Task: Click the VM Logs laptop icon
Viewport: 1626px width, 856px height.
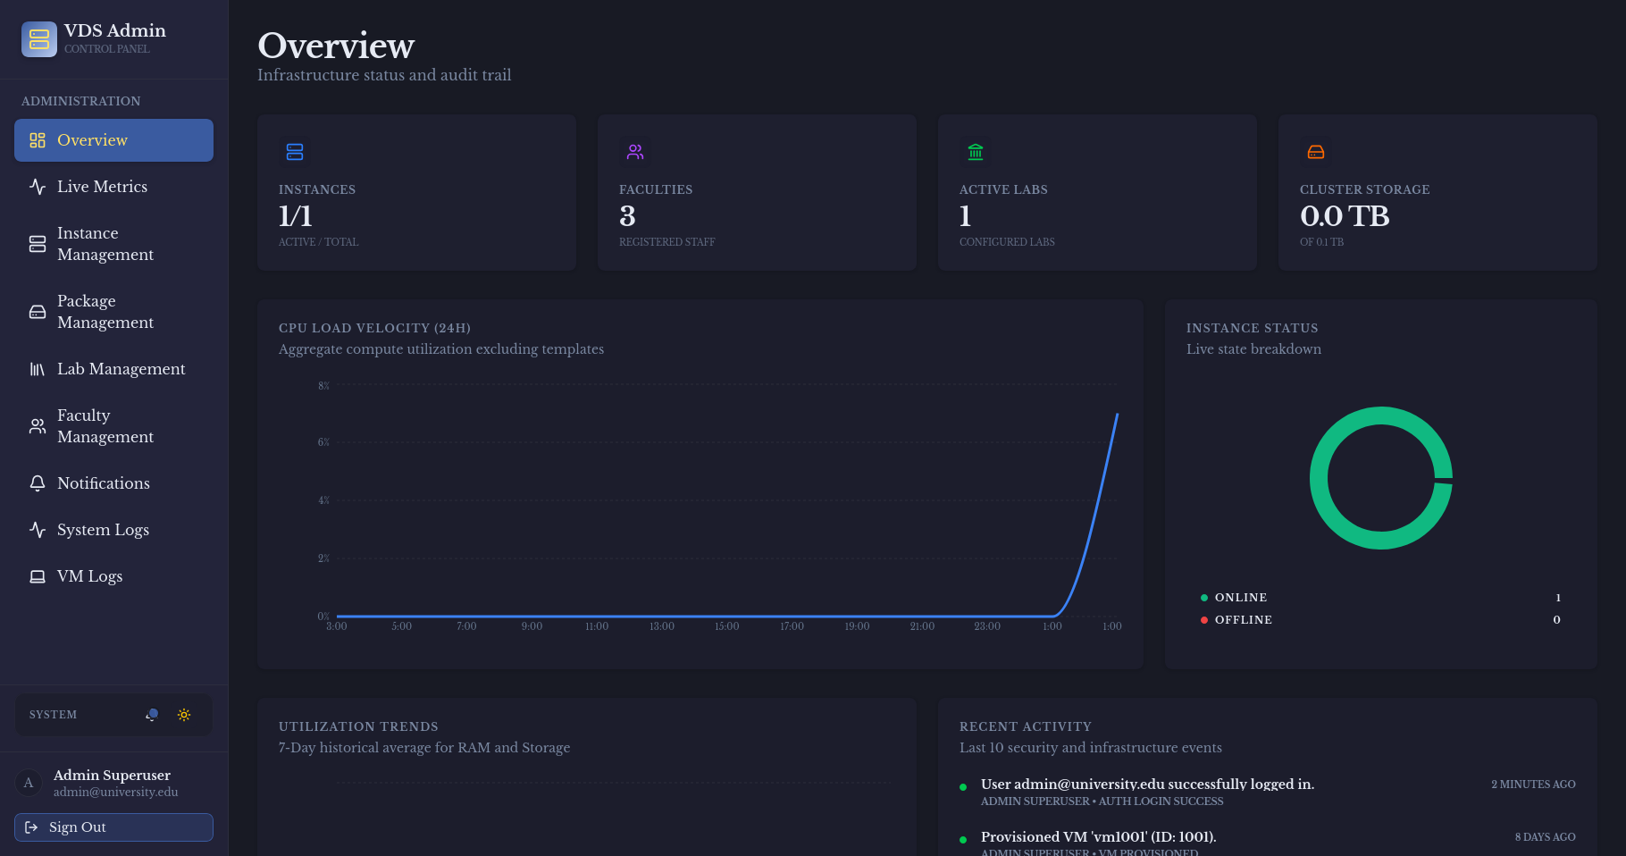Action: [x=38, y=576]
